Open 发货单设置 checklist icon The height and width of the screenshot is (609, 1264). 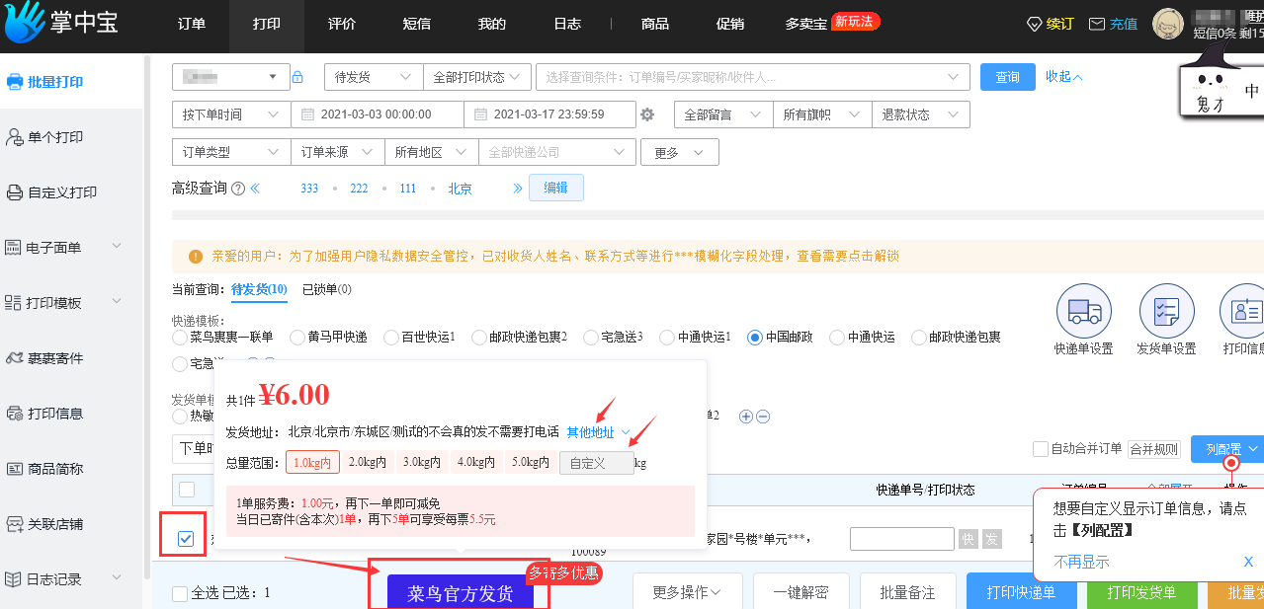coord(1166,311)
